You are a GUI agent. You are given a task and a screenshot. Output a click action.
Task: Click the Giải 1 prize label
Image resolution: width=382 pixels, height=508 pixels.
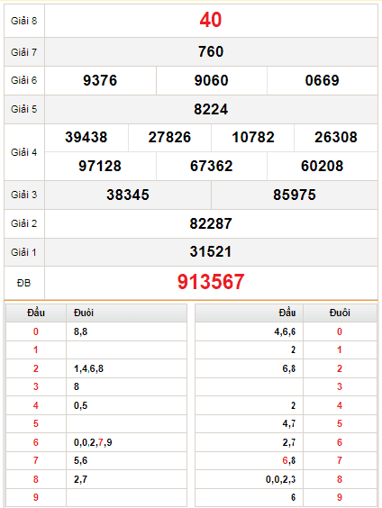(x=24, y=252)
